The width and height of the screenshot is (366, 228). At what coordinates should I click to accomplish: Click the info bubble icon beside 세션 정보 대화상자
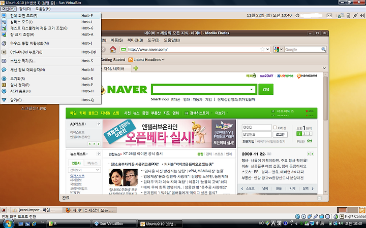(x=4, y=70)
